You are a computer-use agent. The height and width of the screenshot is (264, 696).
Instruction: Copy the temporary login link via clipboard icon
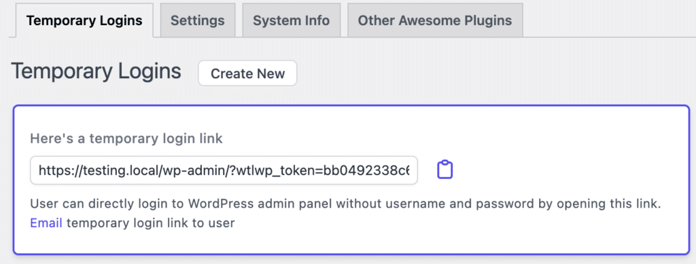445,170
